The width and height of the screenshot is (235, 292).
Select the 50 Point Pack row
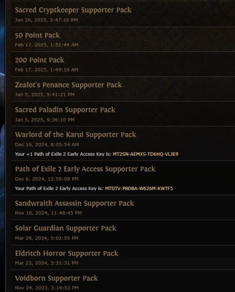pos(123,39)
